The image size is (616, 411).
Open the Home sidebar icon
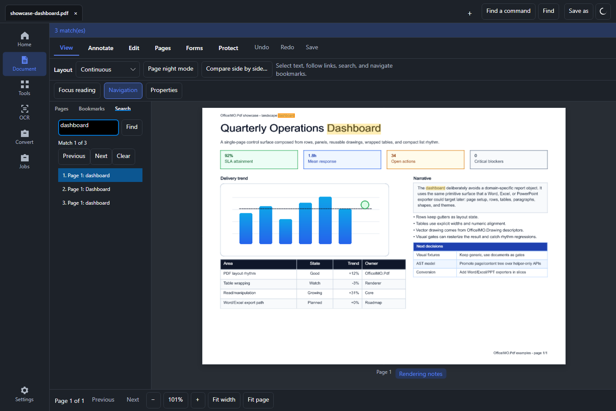pyautogui.click(x=24, y=36)
